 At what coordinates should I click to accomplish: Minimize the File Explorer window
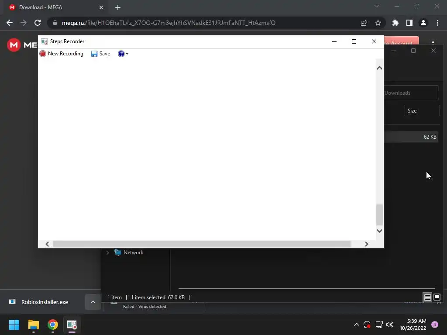coord(394,51)
